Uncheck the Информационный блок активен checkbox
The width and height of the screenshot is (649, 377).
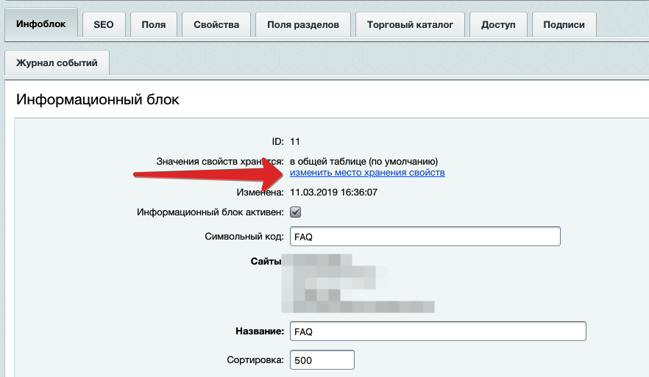coord(296,212)
